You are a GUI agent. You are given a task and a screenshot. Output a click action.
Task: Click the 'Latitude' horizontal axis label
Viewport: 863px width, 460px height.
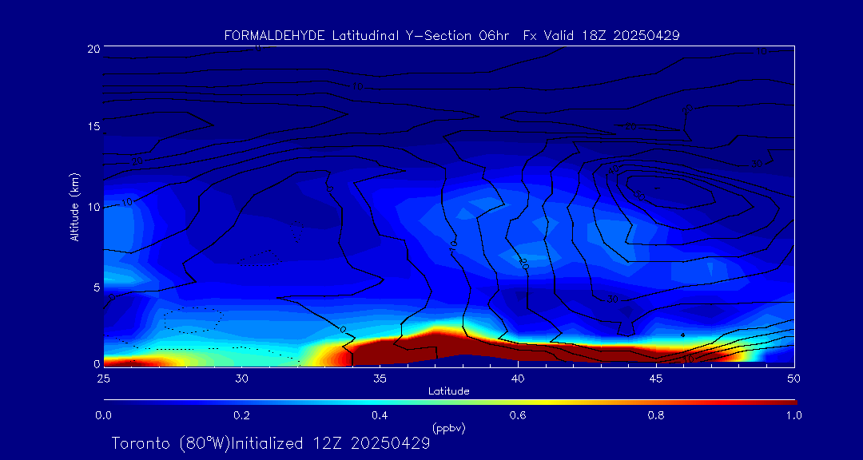[448, 391]
